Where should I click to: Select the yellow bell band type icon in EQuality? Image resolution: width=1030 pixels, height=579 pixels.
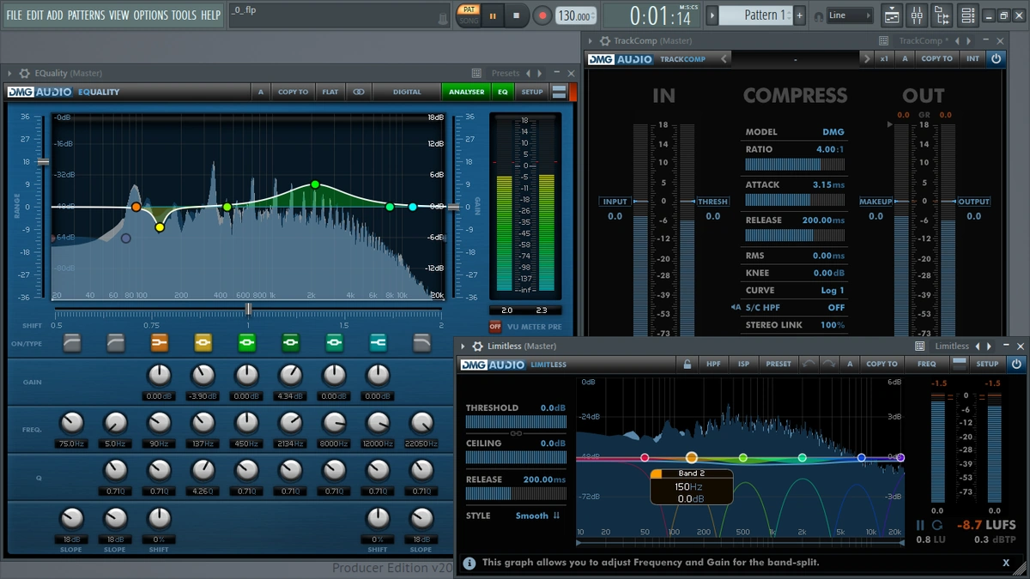[203, 343]
